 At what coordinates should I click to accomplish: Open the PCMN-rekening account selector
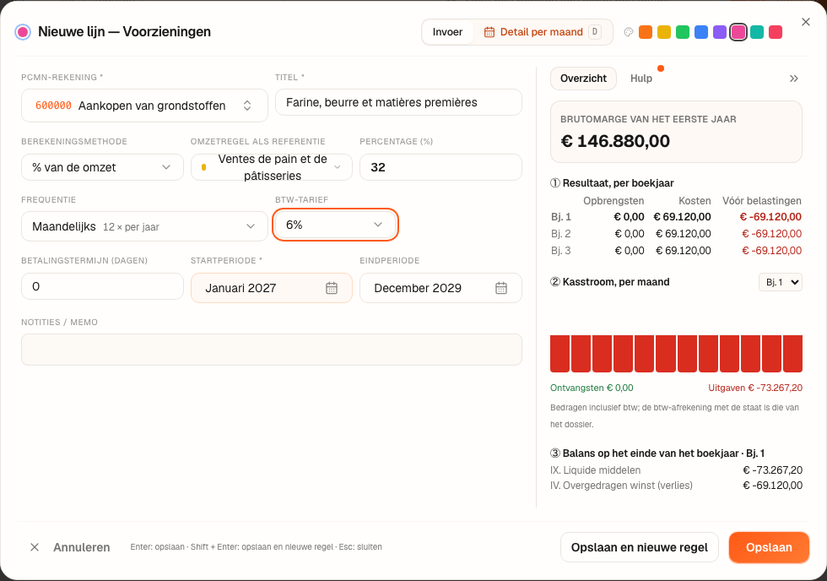pyautogui.click(x=144, y=106)
